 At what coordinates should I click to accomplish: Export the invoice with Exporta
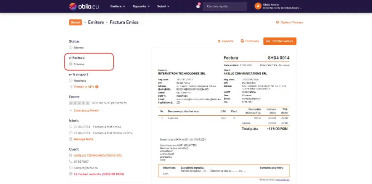(225, 41)
